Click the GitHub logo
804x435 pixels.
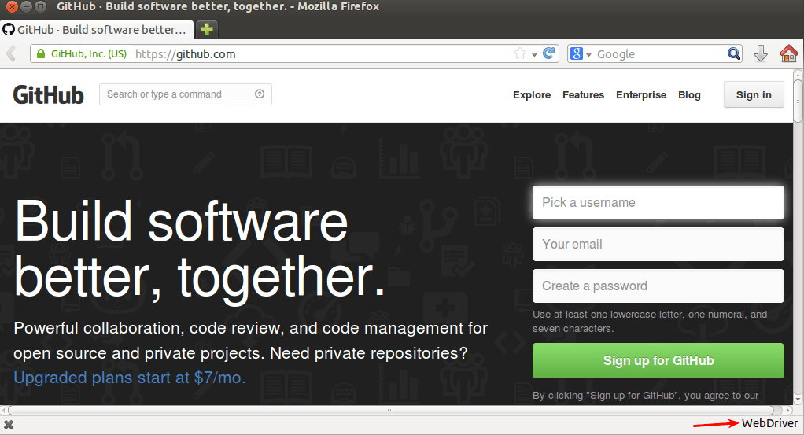(48, 95)
